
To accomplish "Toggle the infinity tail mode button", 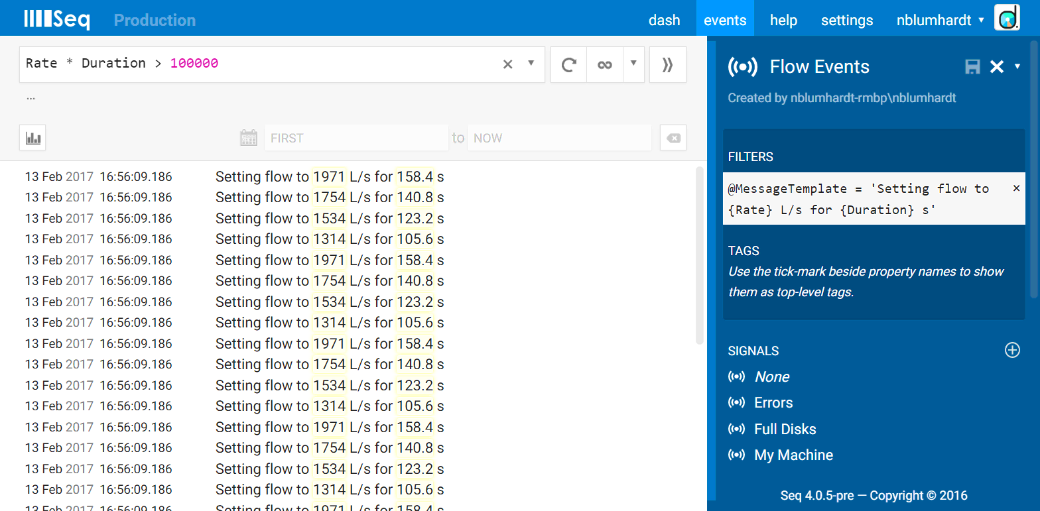I will pyautogui.click(x=604, y=64).
